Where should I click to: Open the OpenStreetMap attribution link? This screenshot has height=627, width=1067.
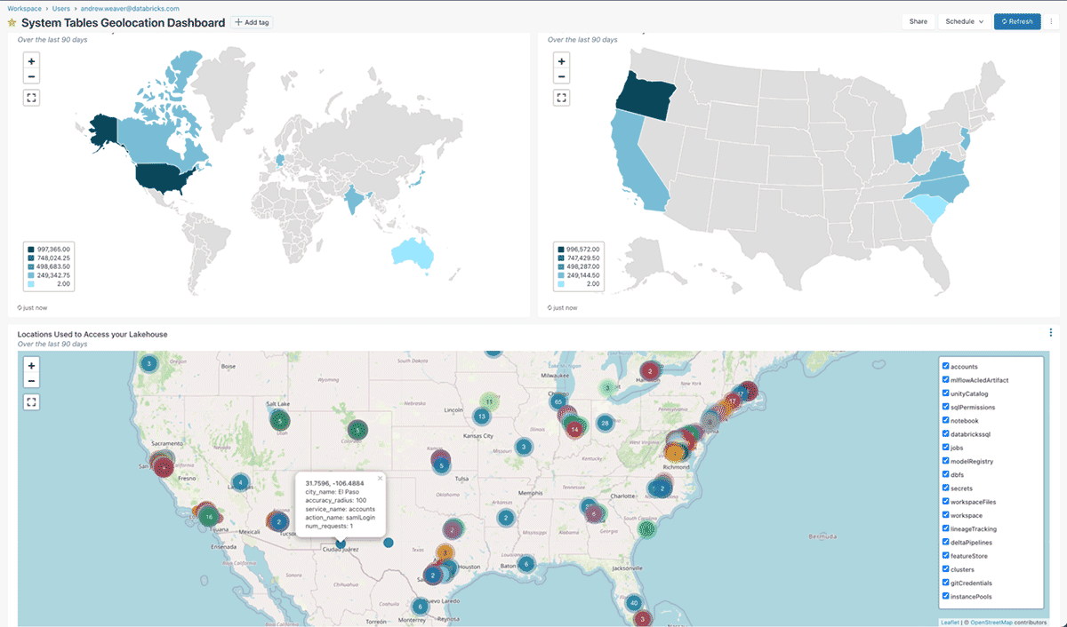tap(991, 622)
